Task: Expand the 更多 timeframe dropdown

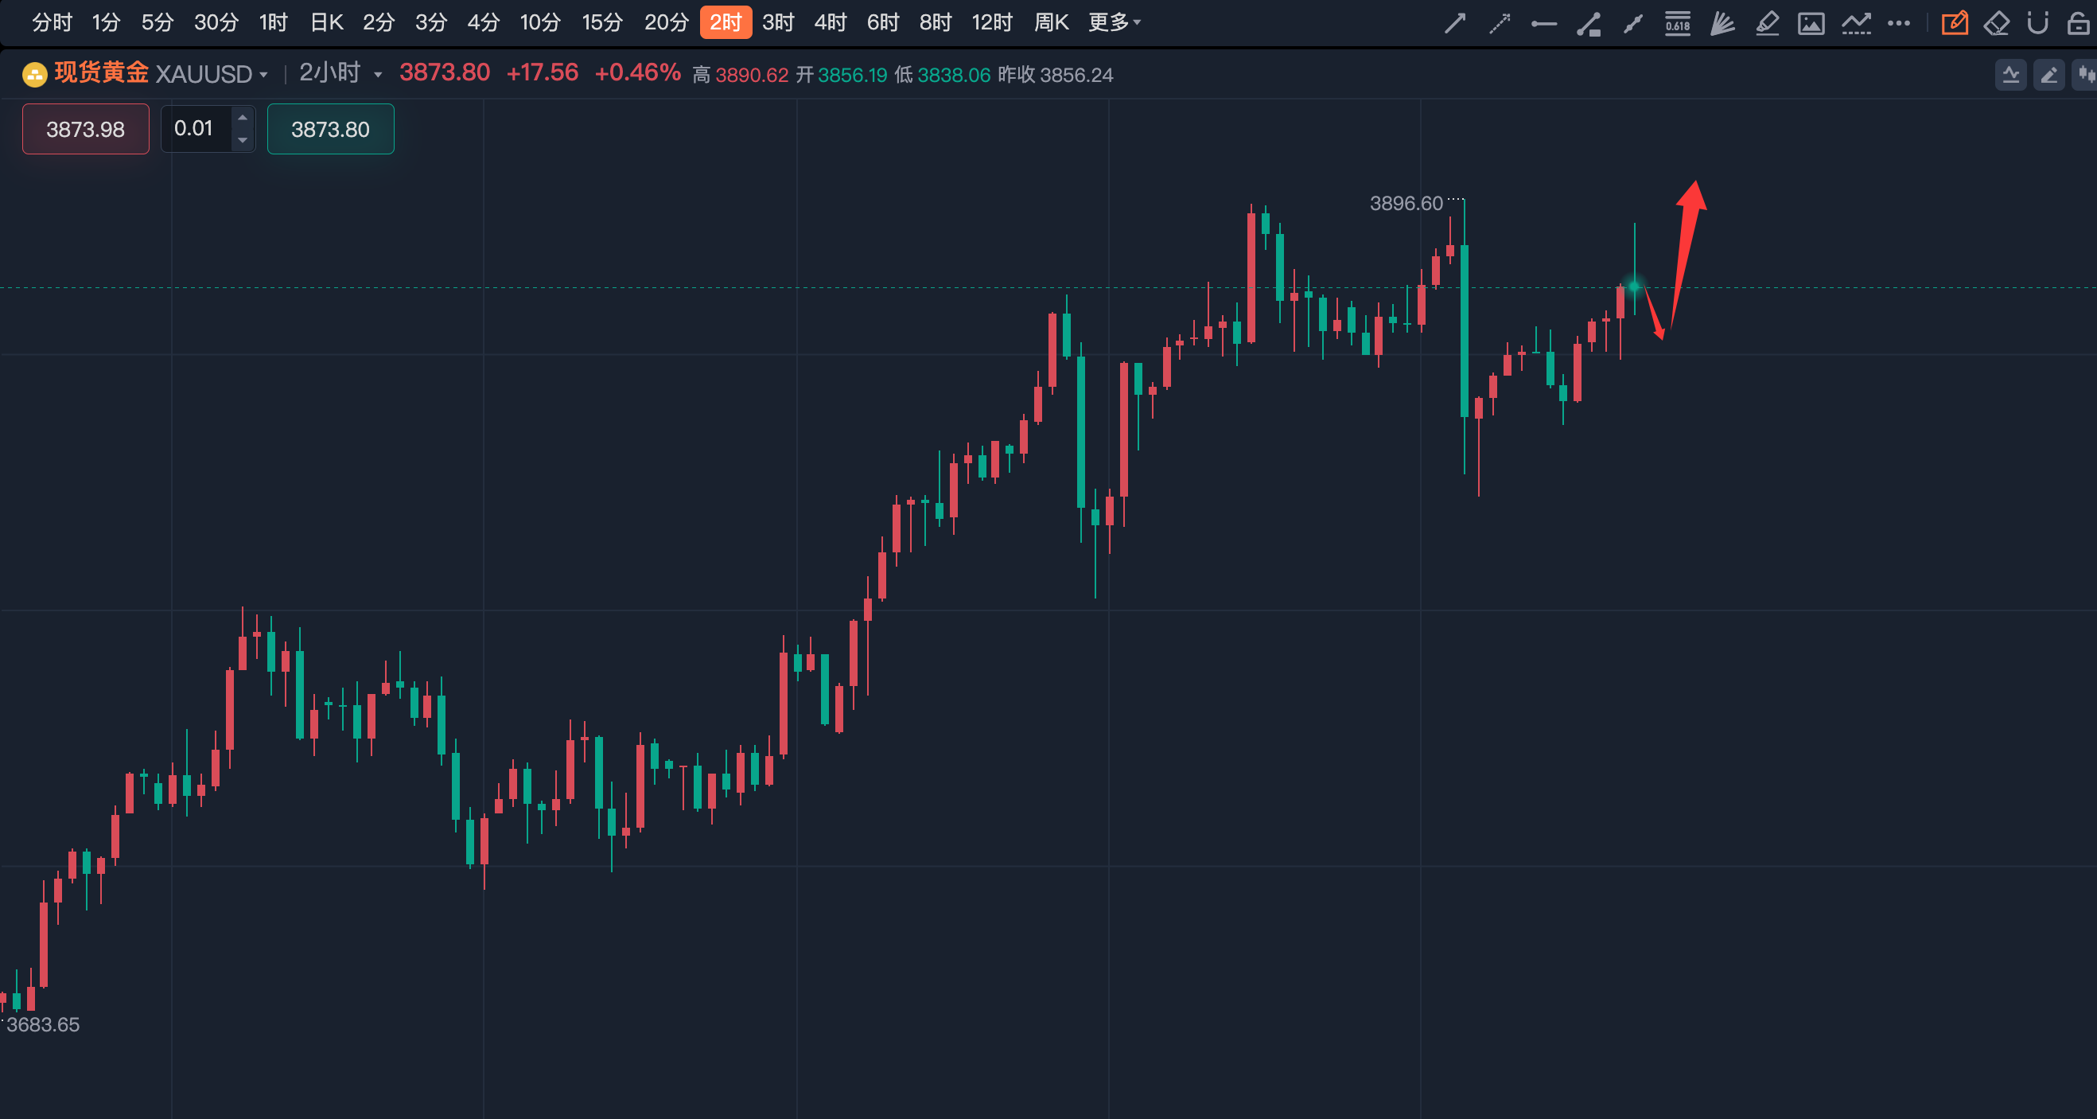Action: tap(1115, 23)
